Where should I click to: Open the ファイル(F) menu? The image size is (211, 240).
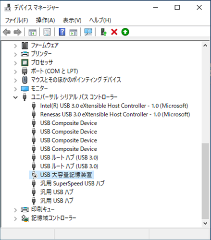(x=16, y=20)
